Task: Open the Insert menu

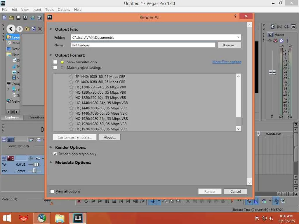Action: 37,10
